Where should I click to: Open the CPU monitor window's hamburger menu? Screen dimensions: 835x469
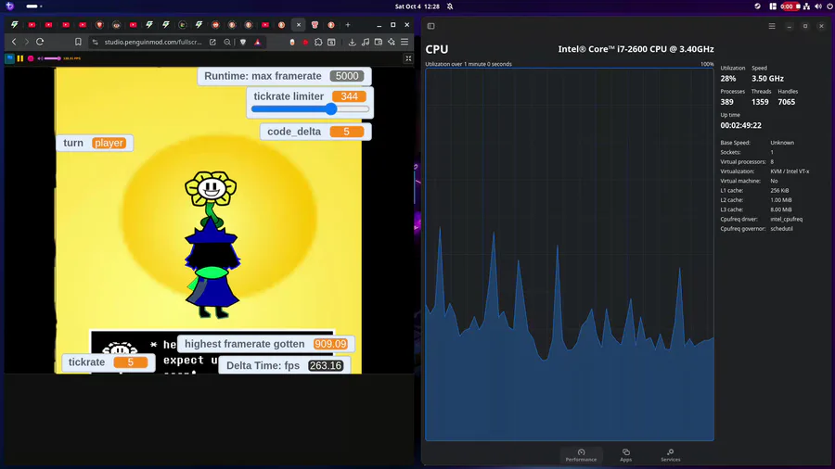tap(772, 26)
